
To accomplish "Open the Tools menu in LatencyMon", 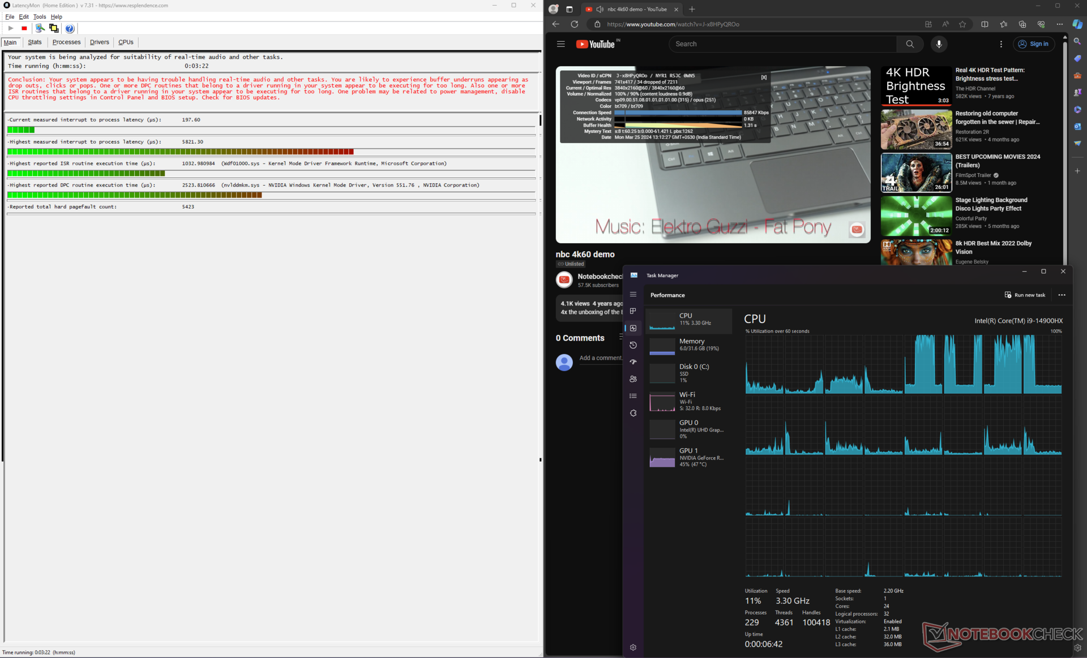I will [40, 17].
